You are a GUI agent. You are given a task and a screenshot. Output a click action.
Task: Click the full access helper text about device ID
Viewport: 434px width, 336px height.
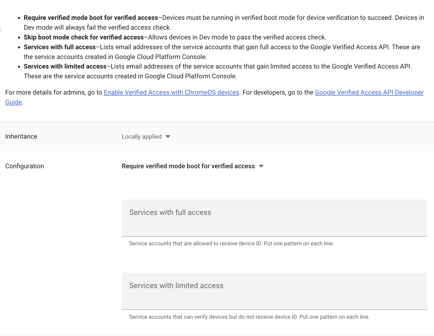tap(232, 243)
